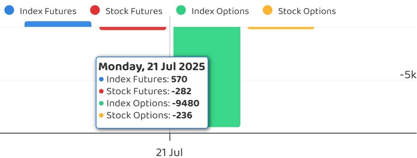Click the green dot in the tooltip
Image resolution: width=417 pixels, height=158 pixels.
click(101, 103)
